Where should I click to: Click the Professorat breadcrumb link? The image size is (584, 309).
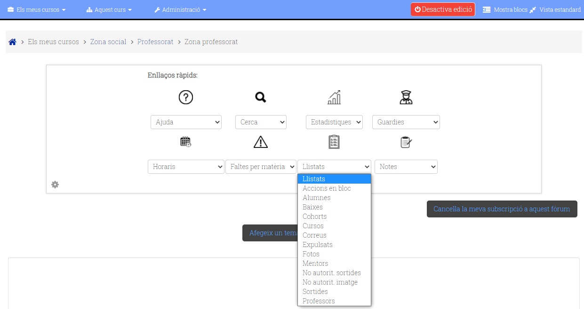click(x=155, y=42)
